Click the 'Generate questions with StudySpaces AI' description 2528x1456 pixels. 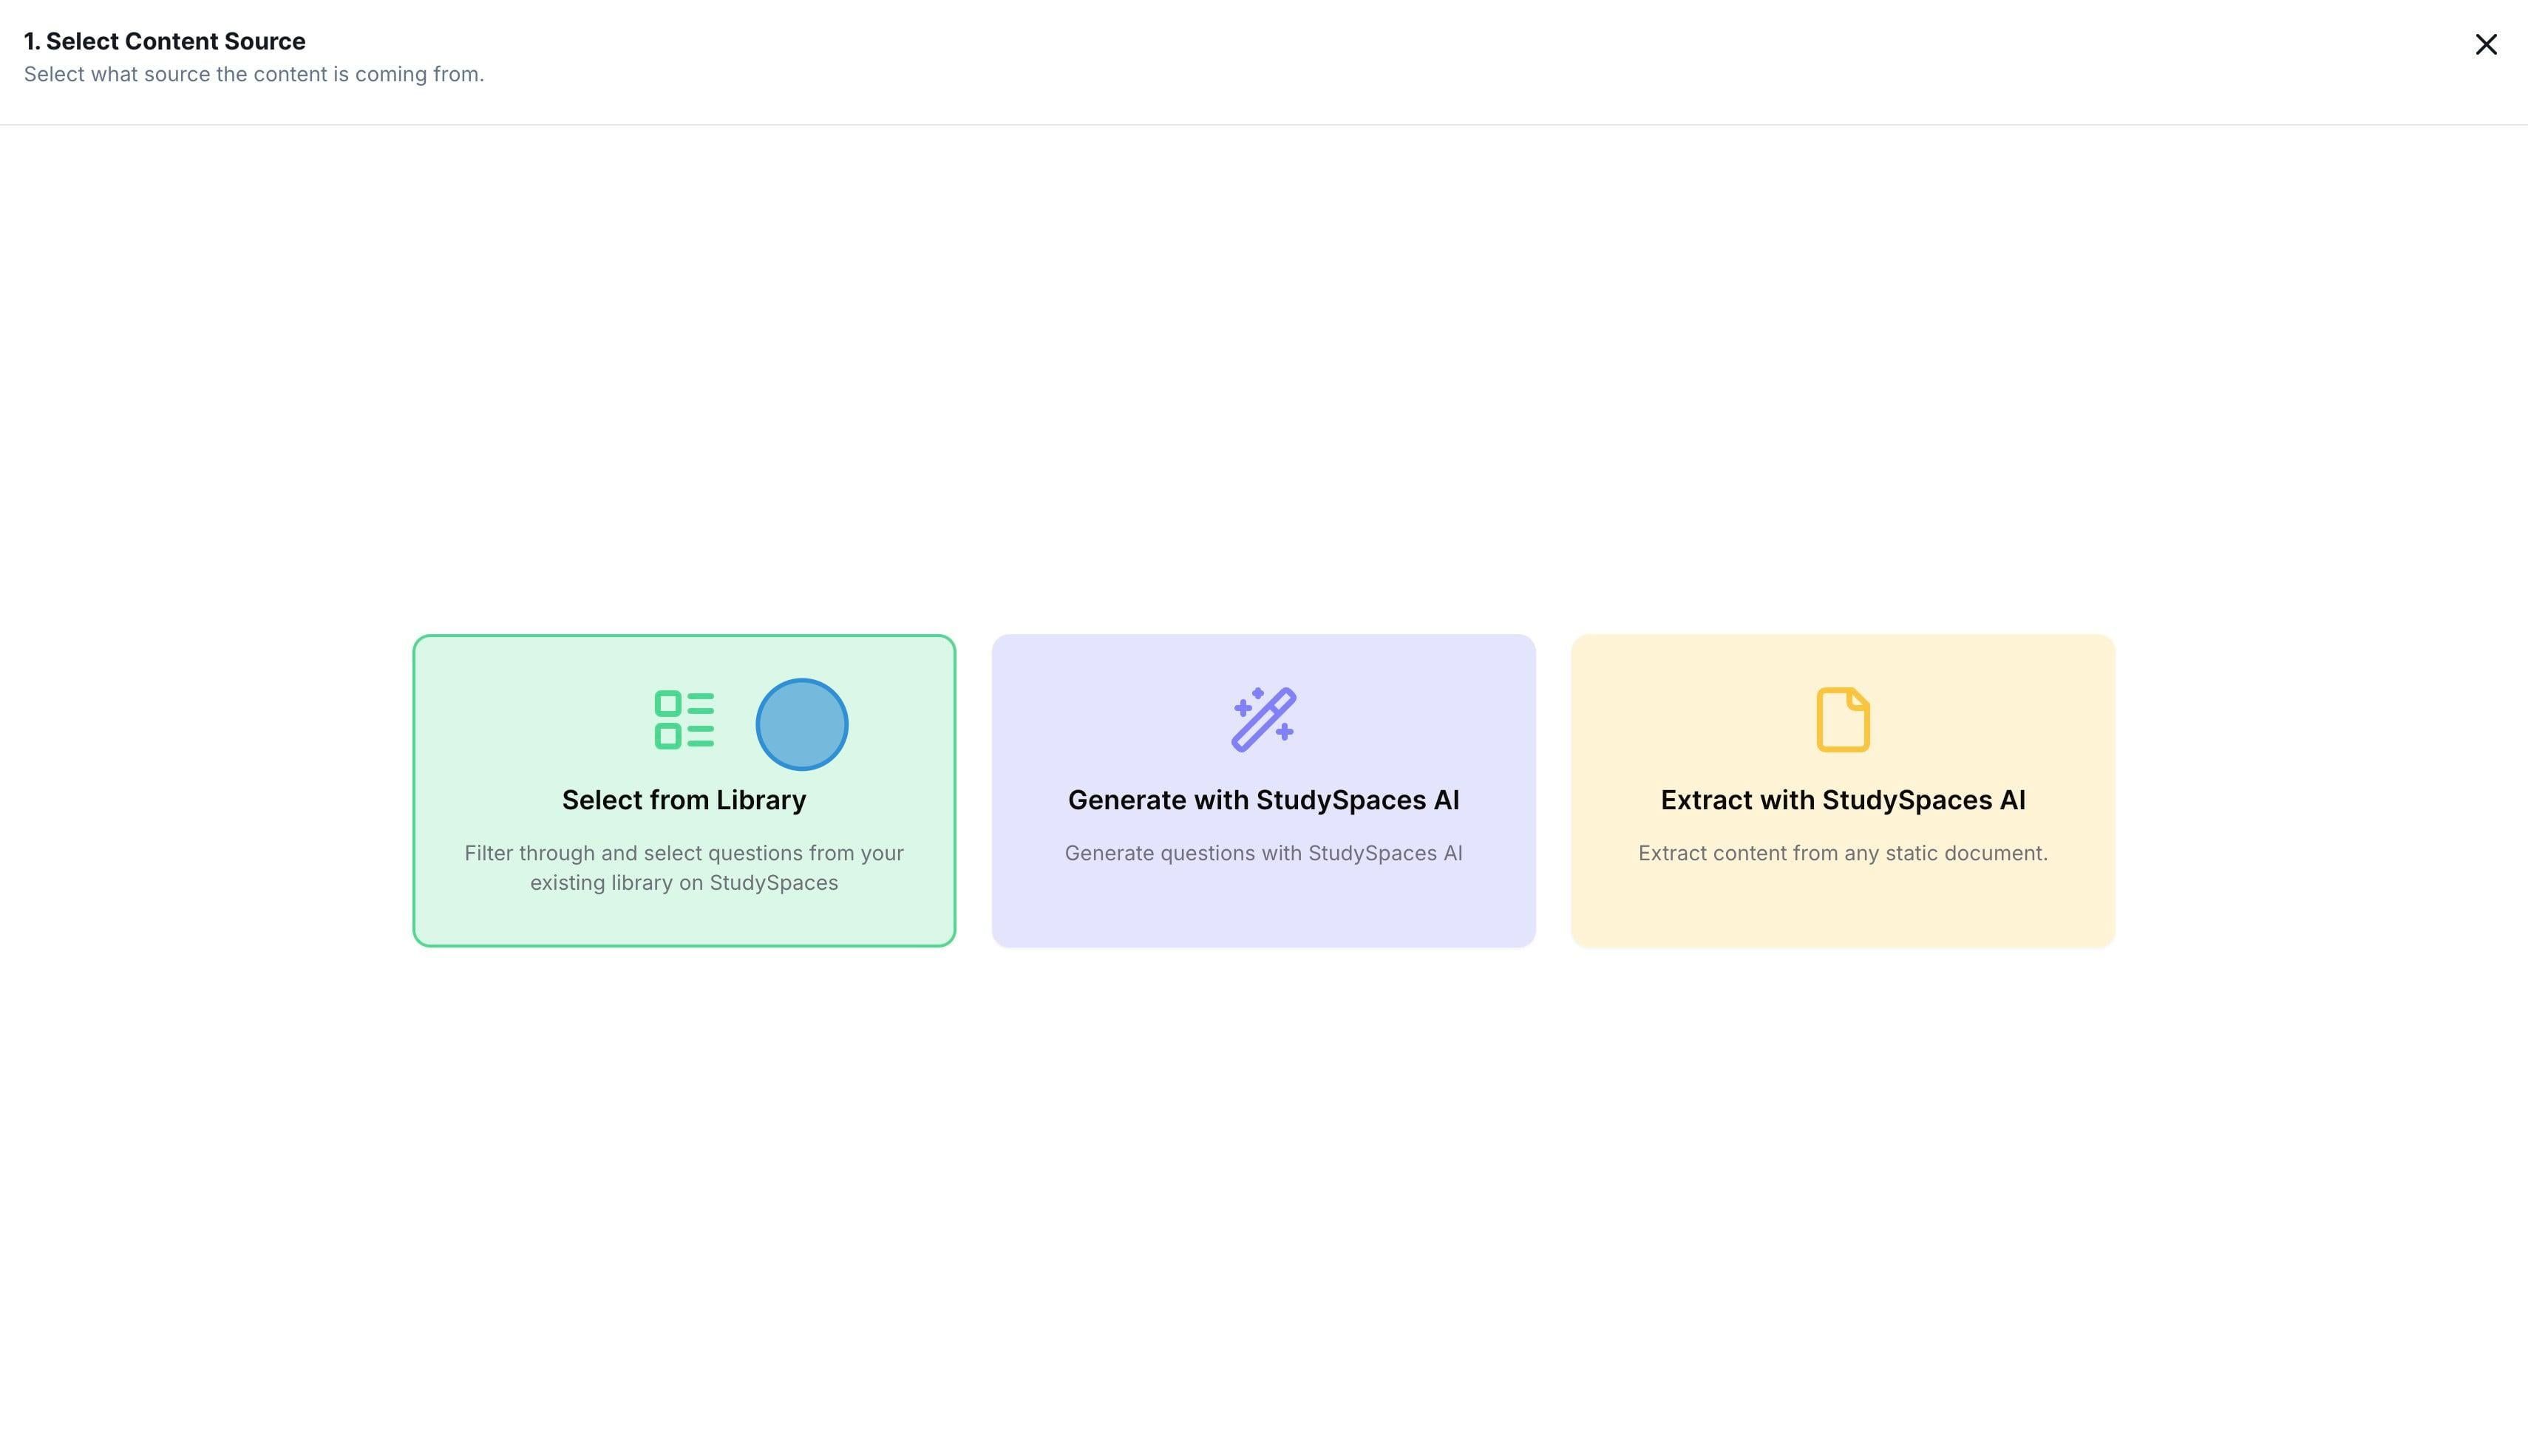coord(1264,853)
